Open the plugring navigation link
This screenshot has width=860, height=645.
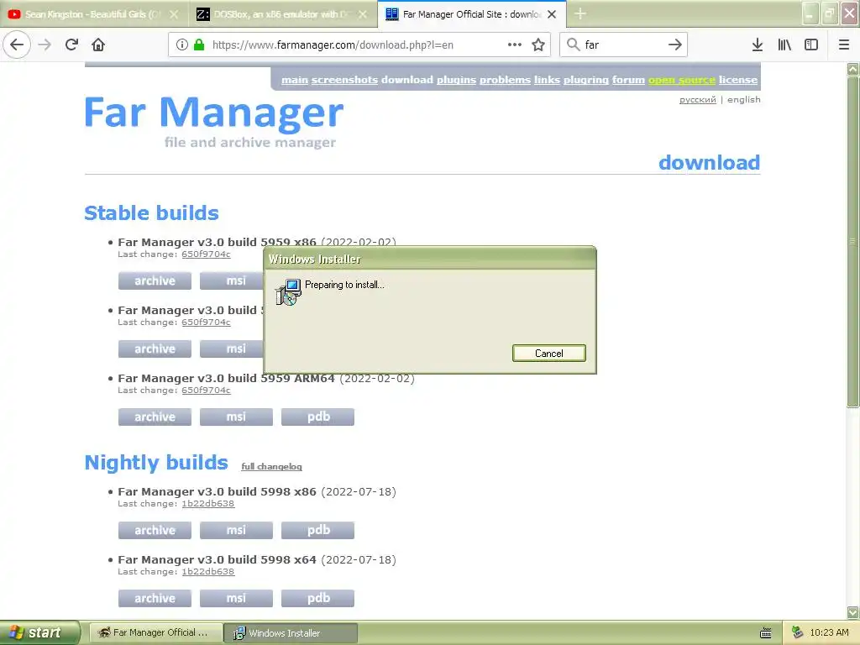coord(585,80)
